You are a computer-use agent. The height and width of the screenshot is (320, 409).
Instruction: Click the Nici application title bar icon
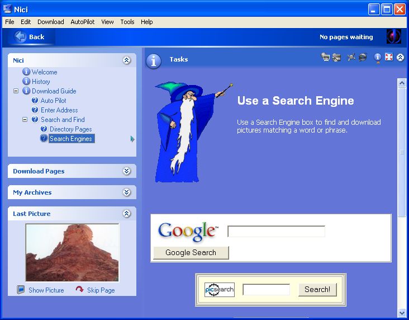(8, 9)
